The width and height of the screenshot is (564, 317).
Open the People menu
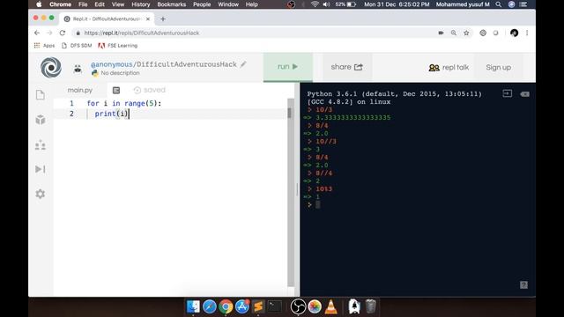point(202,4)
